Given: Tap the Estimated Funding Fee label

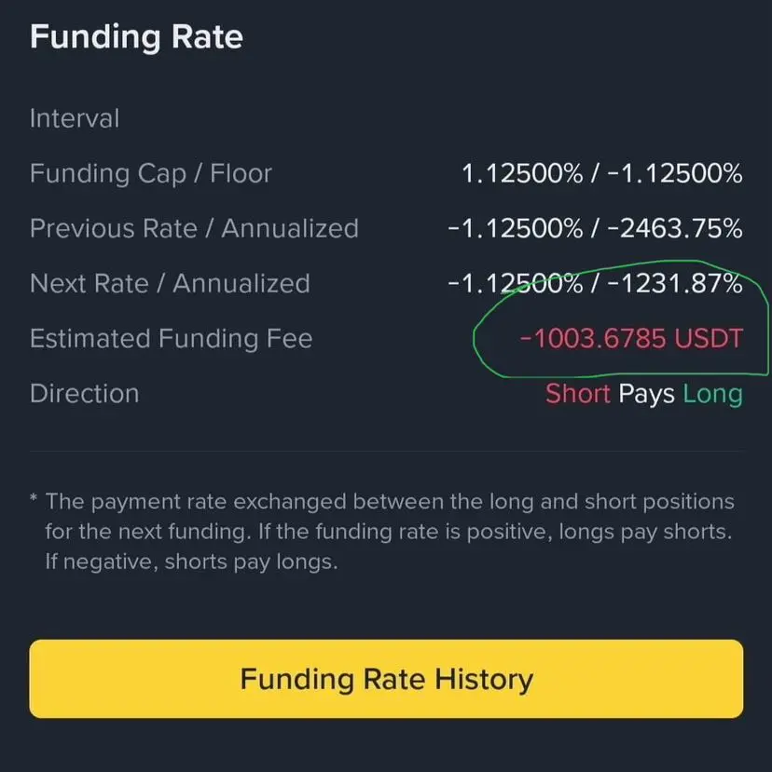Looking at the screenshot, I should [x=171, y=339].
